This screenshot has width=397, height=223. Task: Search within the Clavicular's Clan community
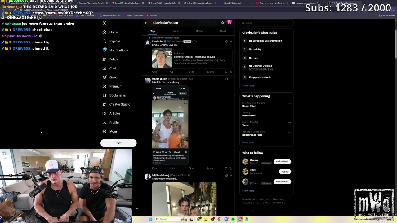[x=222, y=23]
